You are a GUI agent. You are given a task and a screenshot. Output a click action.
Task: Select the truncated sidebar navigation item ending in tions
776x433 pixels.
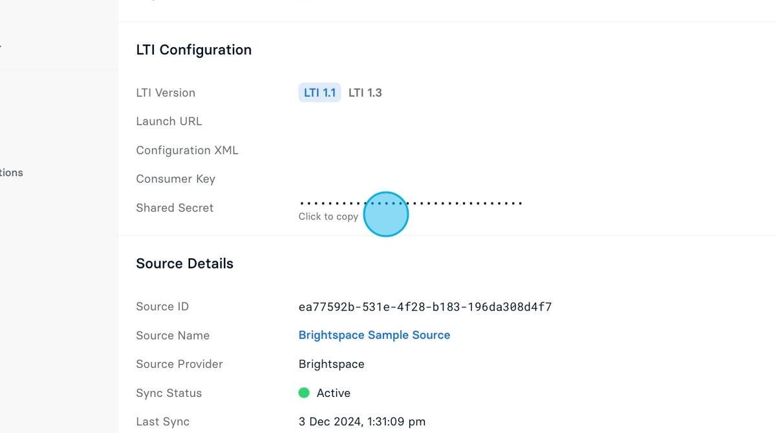point(11,172)
